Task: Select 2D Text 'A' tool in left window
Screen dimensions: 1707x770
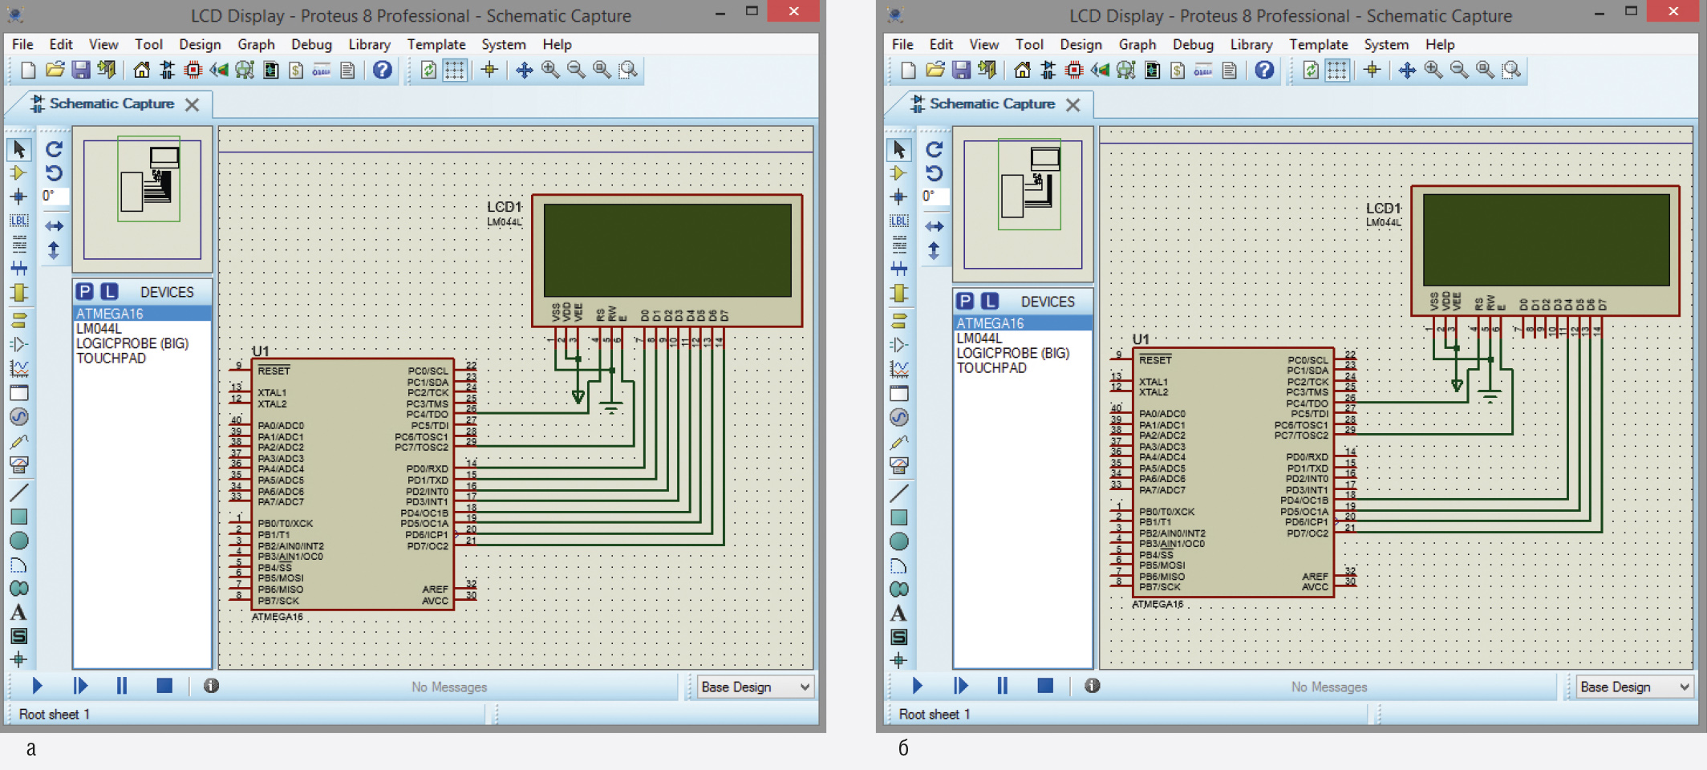Action: [x=19, y=613]
